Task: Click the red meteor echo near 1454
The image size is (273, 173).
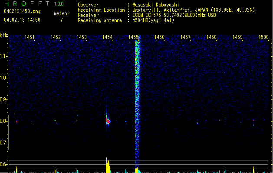Action: (x=108, y=120)
